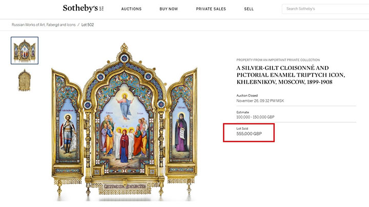
Task: Select the open triptych front-view thumbnail
Action: point(25,51)
